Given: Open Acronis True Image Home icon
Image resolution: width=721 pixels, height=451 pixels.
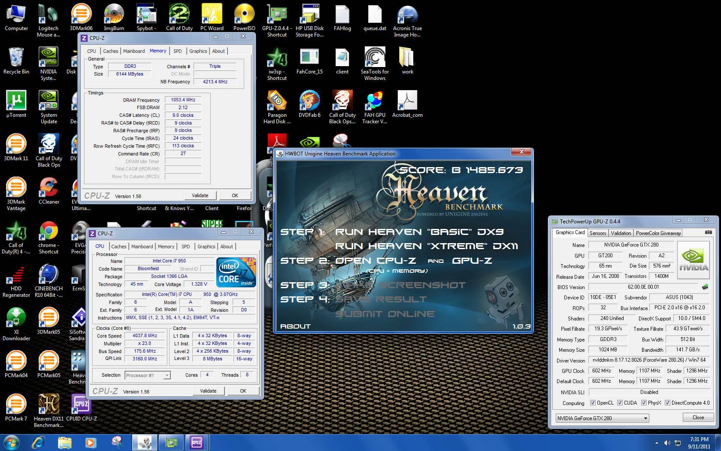Looking at the screenshot, I should (x=407, y=21).
